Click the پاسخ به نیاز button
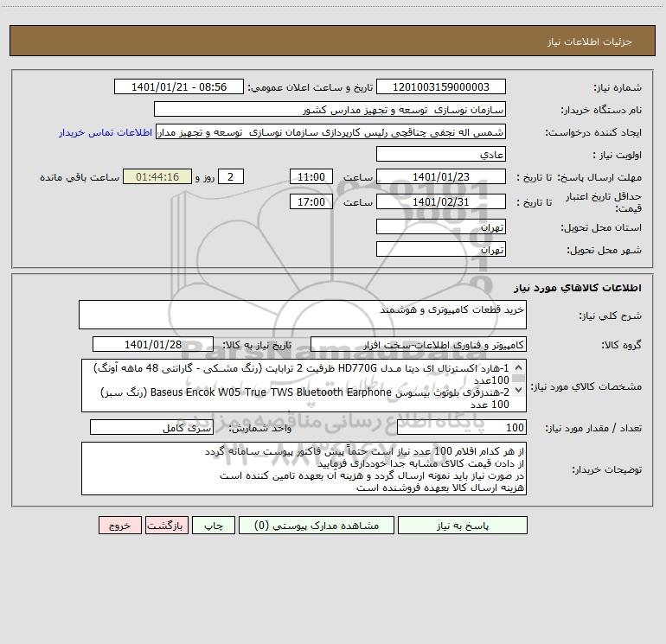 [462, 526]
